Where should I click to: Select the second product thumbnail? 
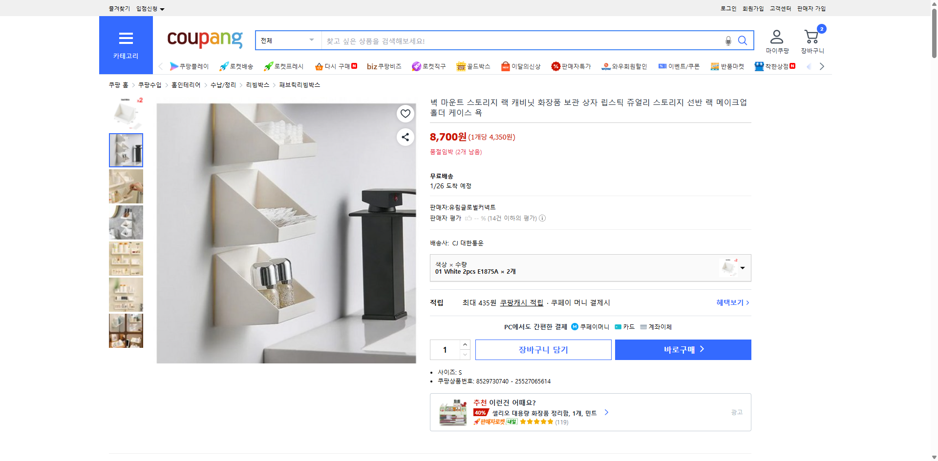[126, 150]
